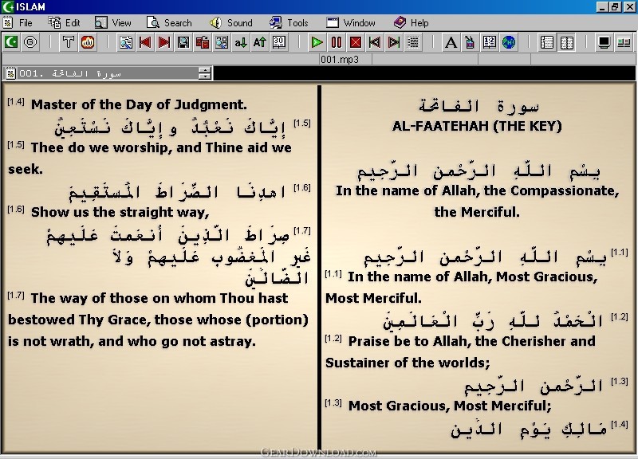Screen dimensions: 638x459
Task: Click the red calligraphy octagon icon
Action: [88, 42]
